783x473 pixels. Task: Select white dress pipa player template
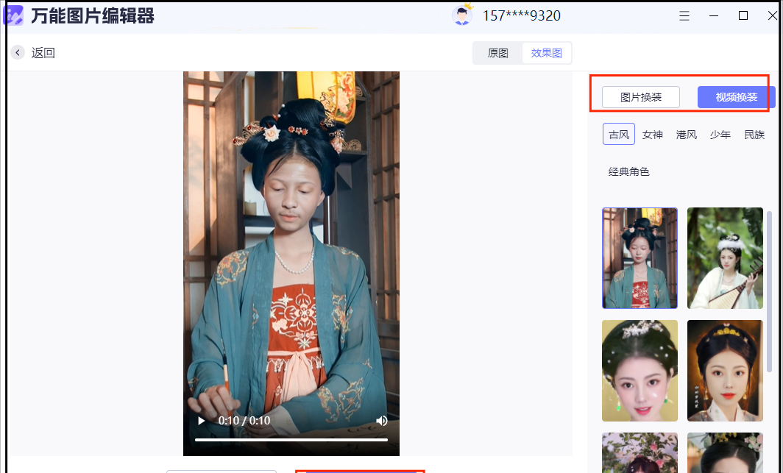click(x=725, y=258)
